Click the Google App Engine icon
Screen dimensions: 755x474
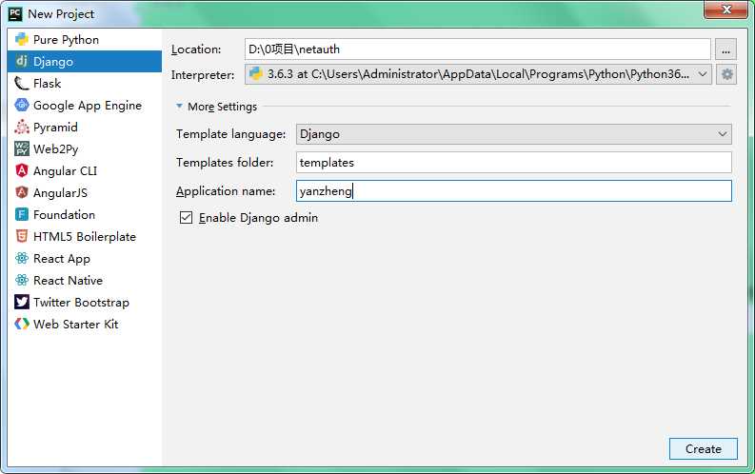point(22,105)
